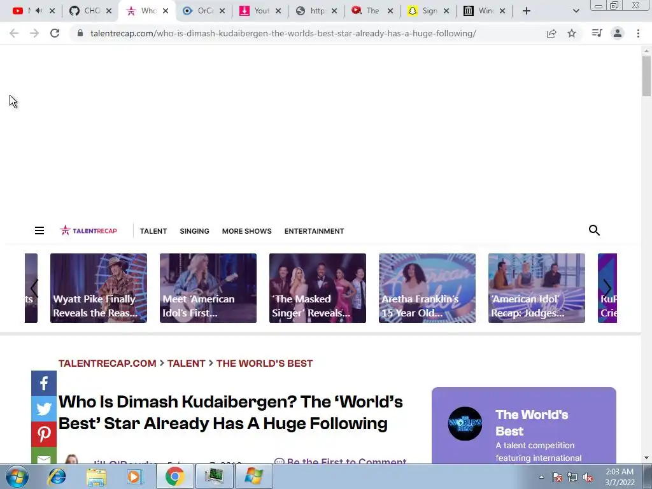Open 'The Masked Singer' Reveals card
Viewport: 652px width, 489px height.
[x=318, y=288]
